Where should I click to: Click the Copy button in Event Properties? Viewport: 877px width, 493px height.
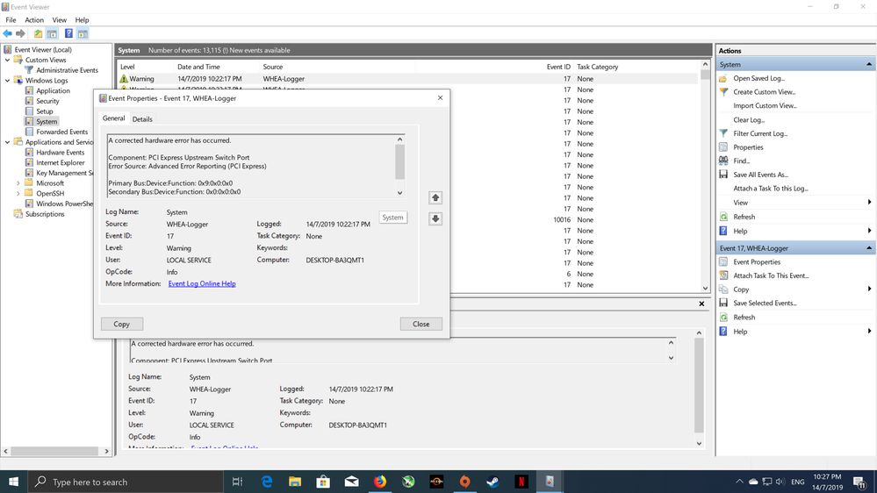click(x=121, y=325)
